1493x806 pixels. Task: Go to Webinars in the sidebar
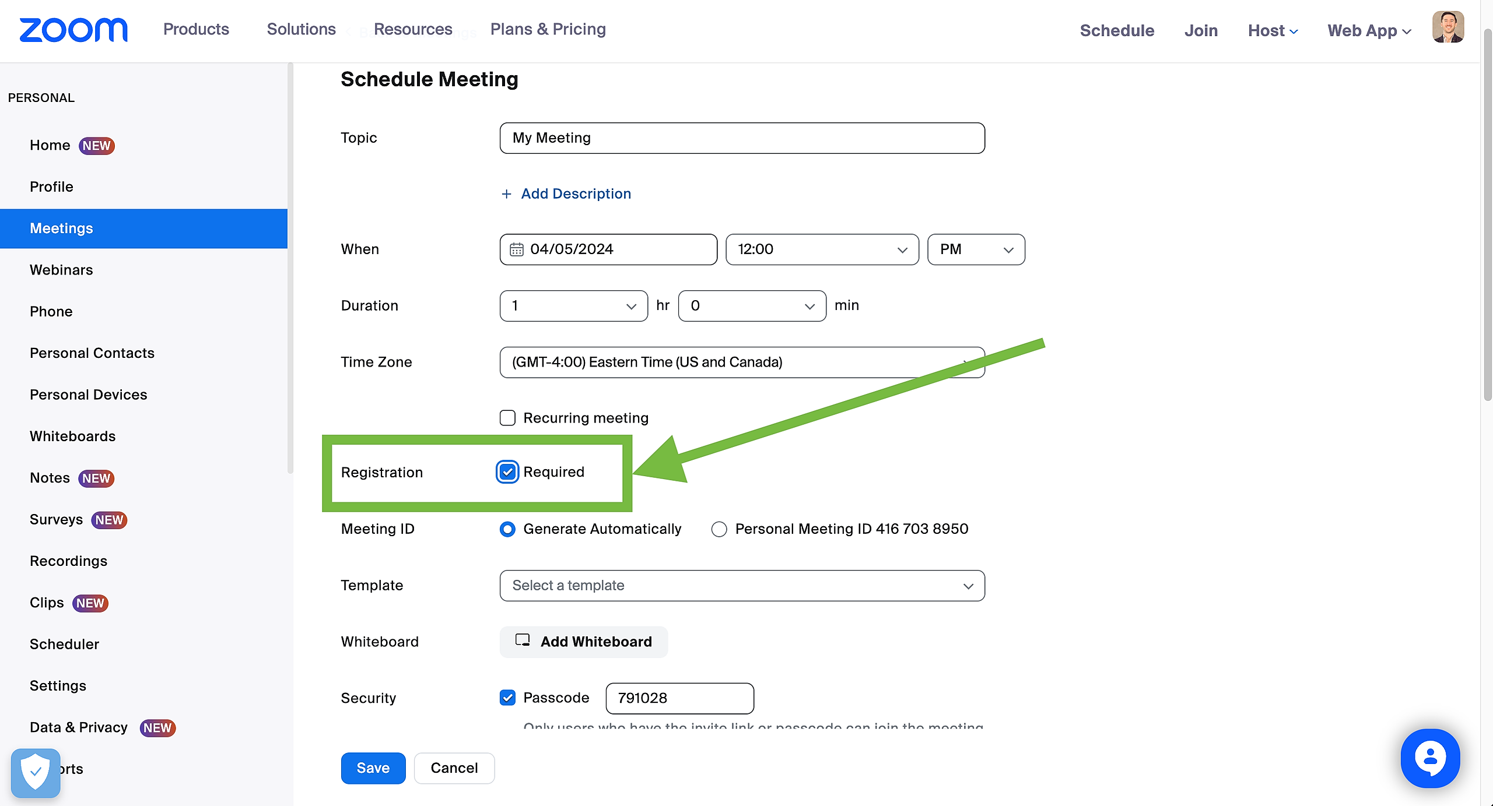tap(61, 270)
